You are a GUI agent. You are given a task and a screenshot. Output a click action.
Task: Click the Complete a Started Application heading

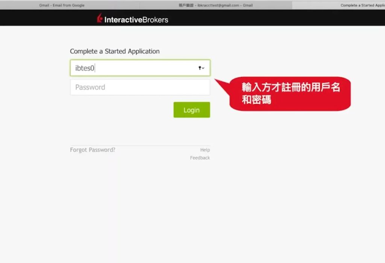click(115, 51)
